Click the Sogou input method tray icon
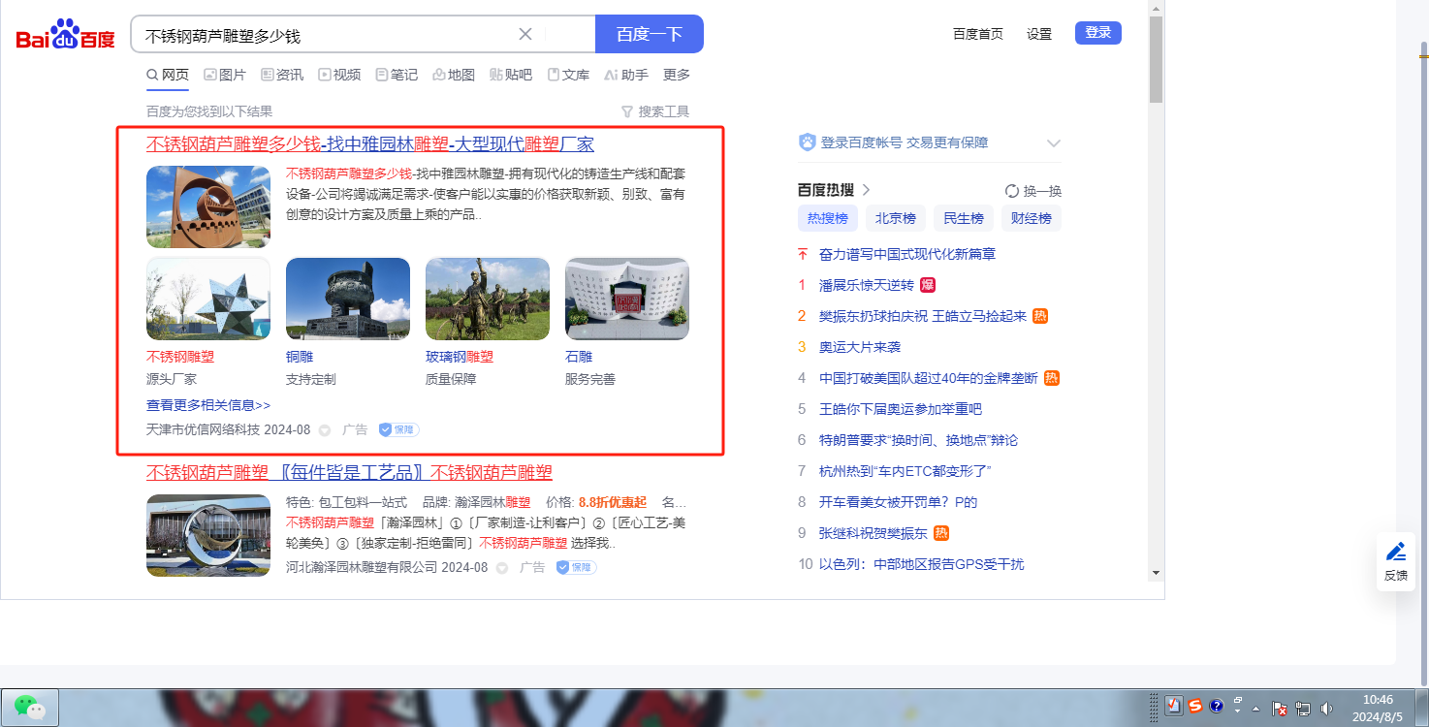This screenshot has height=727, width=1429. coord(1195,706)
